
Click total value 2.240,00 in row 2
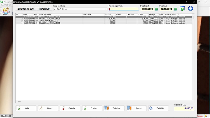145,19
